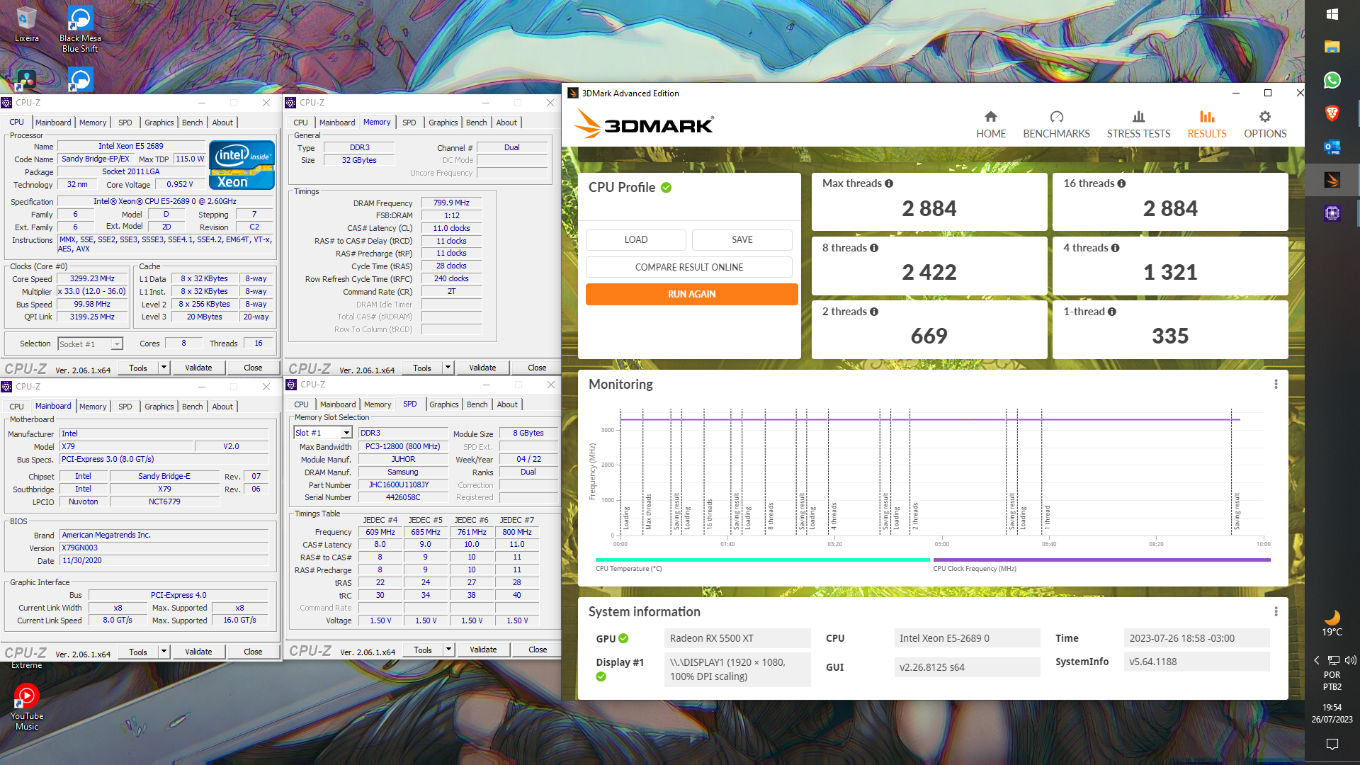
Task: Open the Windows Start button
Action: [1332, 14]
